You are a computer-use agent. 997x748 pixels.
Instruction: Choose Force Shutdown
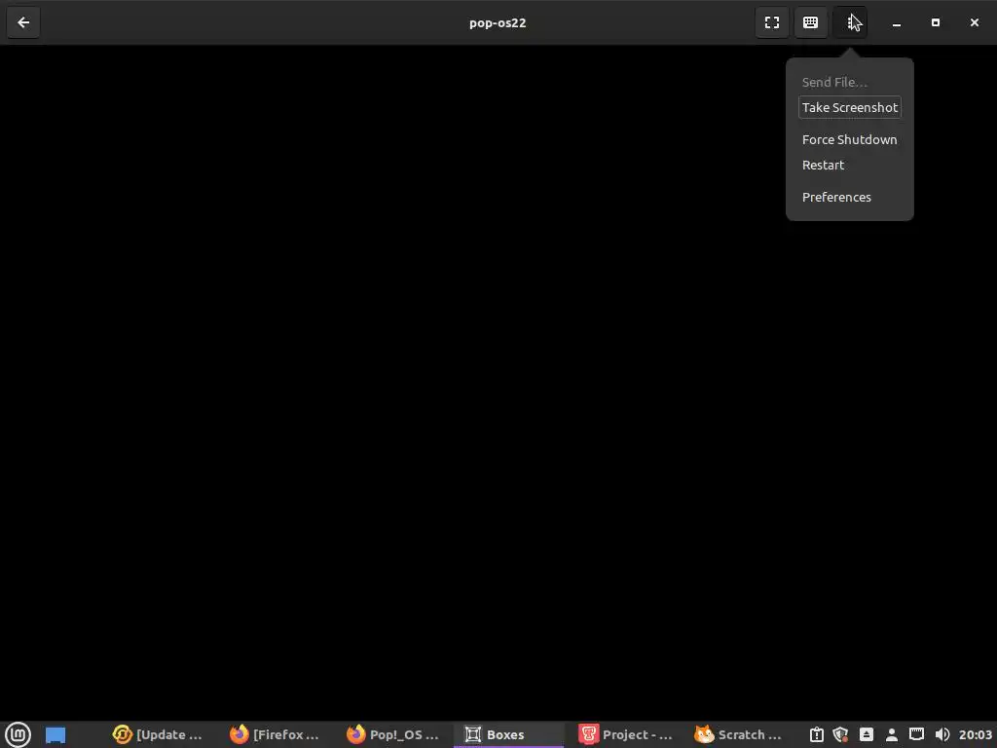click(x=849, y=139)
